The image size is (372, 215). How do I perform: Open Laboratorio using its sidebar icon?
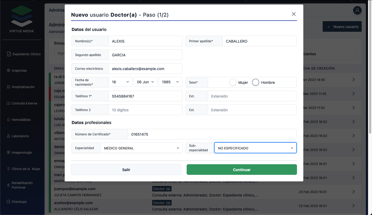[9, 136]
